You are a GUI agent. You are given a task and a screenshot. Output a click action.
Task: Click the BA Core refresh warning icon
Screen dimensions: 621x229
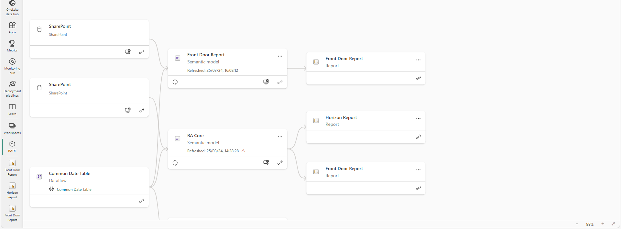(x=243, y=151)
